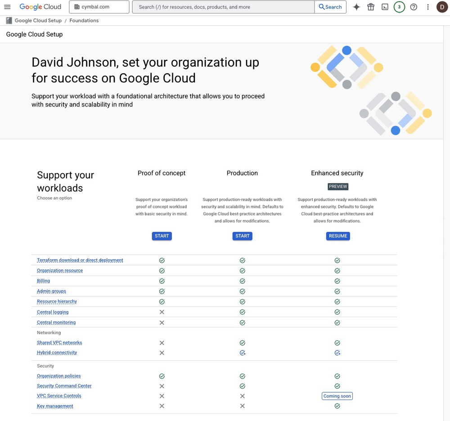Image resolution: width=450 pixels, height=421 pixels.
Task: Open the free trial gift icon
Action: point(370,7)
